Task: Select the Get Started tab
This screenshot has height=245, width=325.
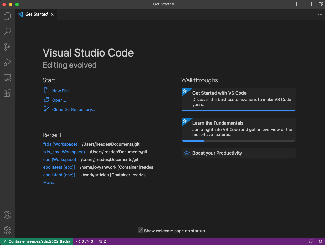Action: (36, 14)
